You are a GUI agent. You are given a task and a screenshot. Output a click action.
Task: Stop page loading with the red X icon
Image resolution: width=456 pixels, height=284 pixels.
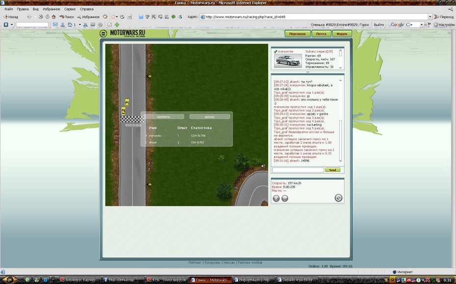click(x=41, y=17)
